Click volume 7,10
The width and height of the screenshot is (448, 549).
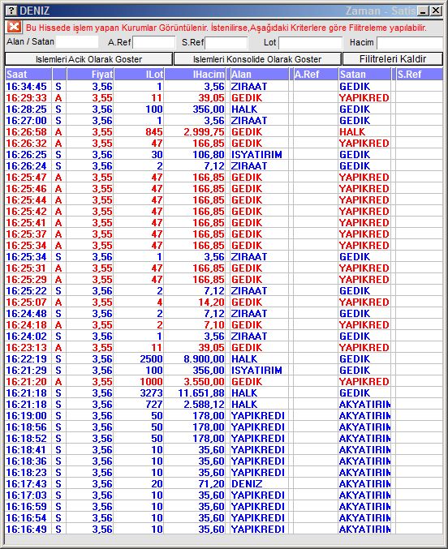[x=214, y=325]
